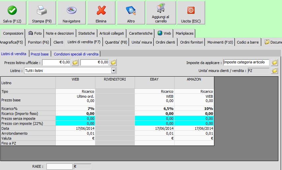
Task: Click the WEB Data 17/06/2014 cell
Action: pyautogui.click(x=75, y=128)
